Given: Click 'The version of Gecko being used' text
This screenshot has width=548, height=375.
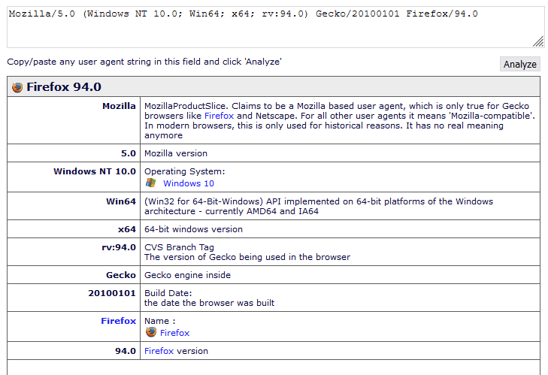Looking at the screenshot, I should click(247, 257).
